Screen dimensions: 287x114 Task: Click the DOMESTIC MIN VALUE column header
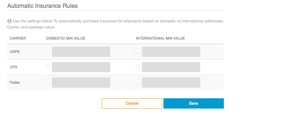point(66,38)
